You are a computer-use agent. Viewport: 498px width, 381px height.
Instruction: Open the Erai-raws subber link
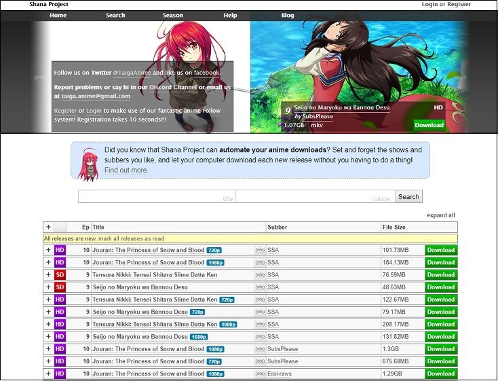pos(280,374)
